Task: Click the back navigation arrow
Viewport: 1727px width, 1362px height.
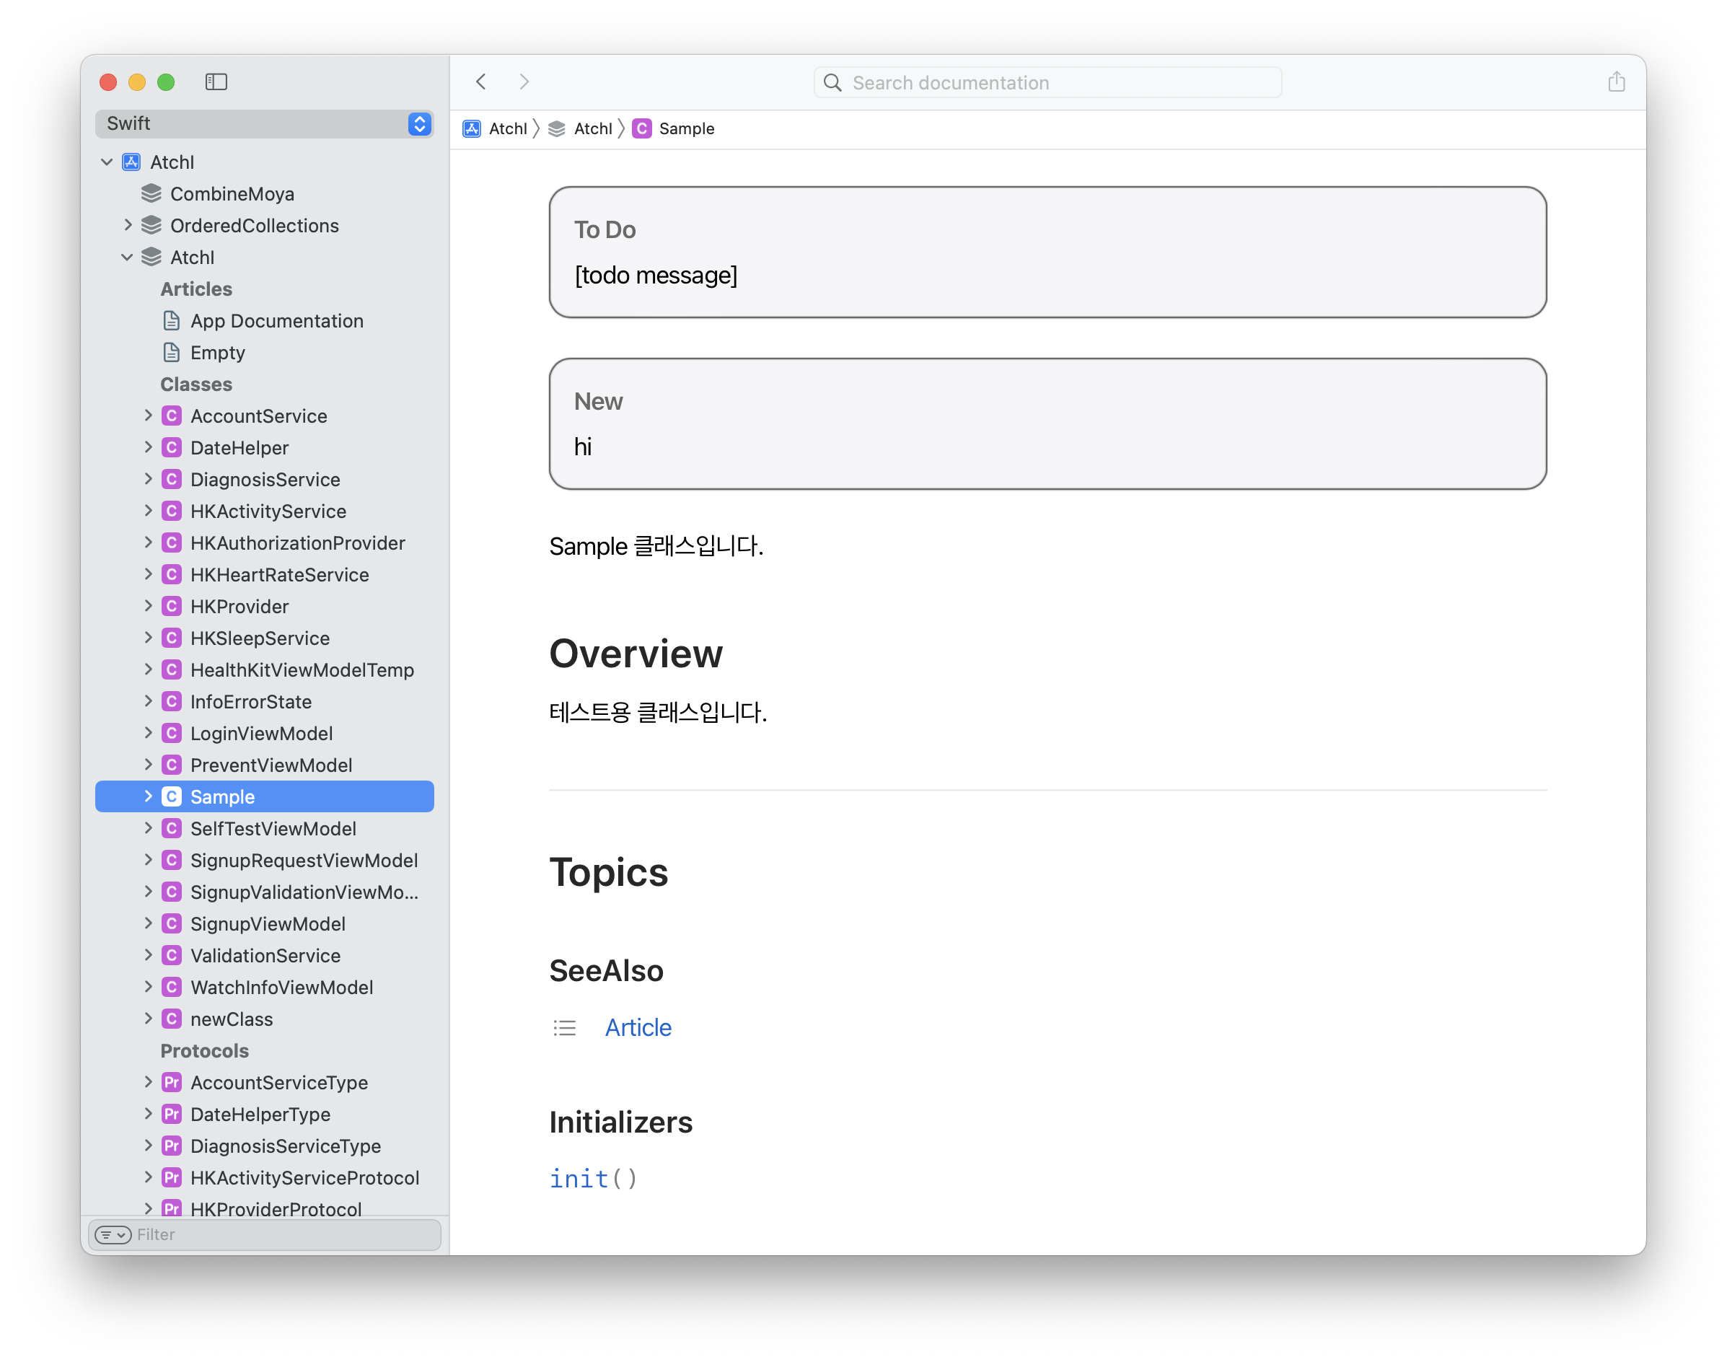Action: click(480, 82)
